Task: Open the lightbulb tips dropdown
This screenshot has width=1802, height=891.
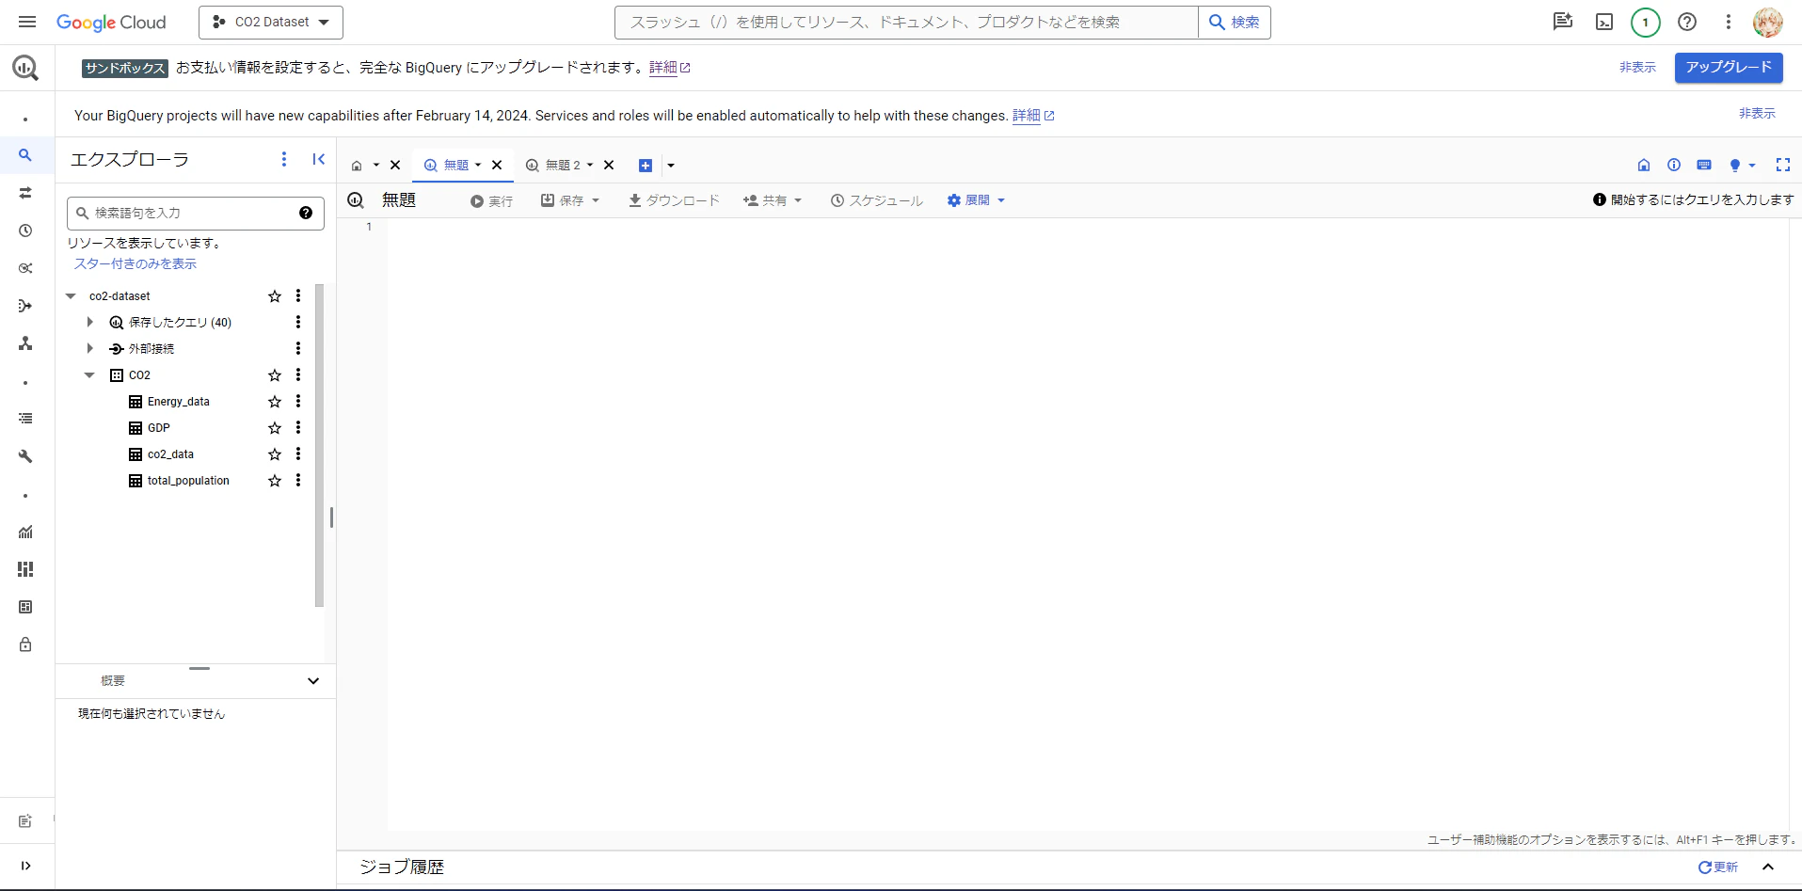Action: [1743, 165]
